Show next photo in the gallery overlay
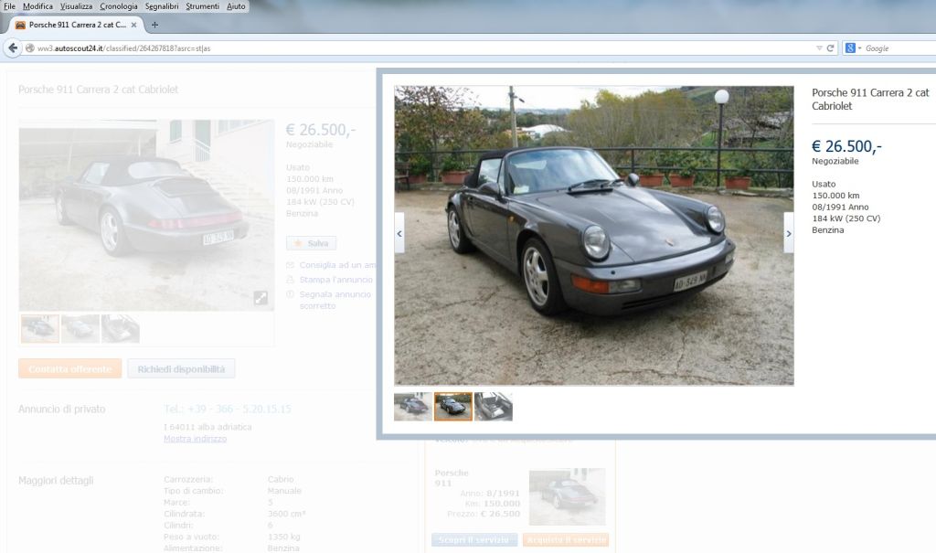This screenshot has width=936, height=553. click(x=789, y=233)
